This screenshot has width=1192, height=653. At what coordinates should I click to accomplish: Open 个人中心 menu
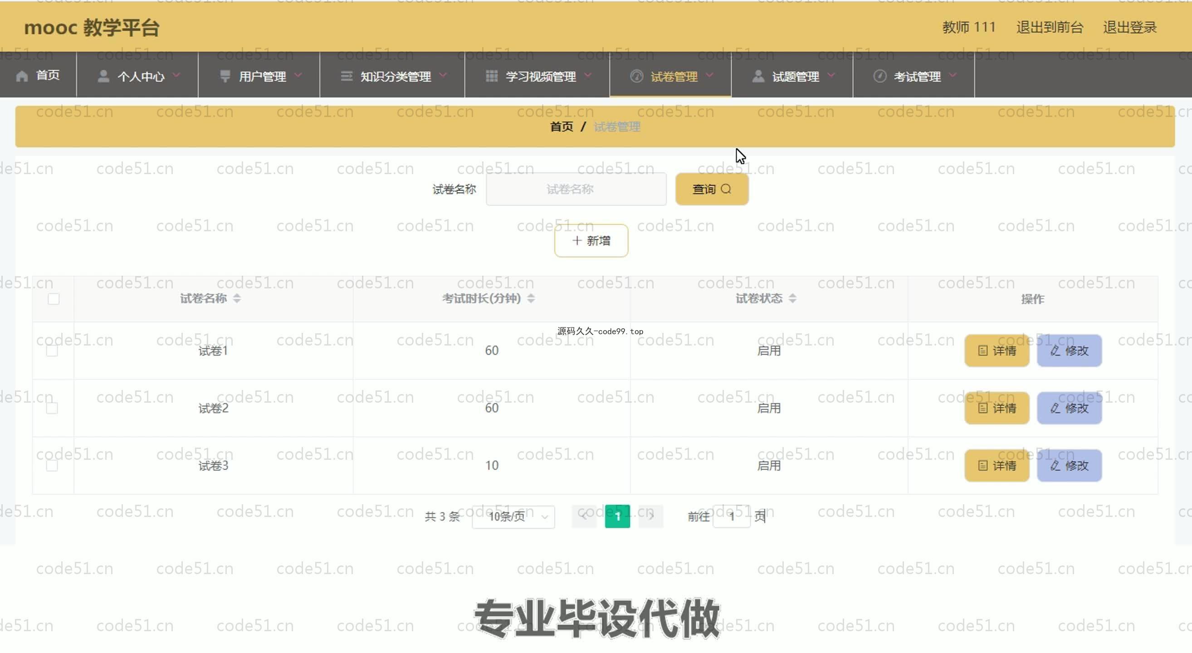click(x=137, y=75)
